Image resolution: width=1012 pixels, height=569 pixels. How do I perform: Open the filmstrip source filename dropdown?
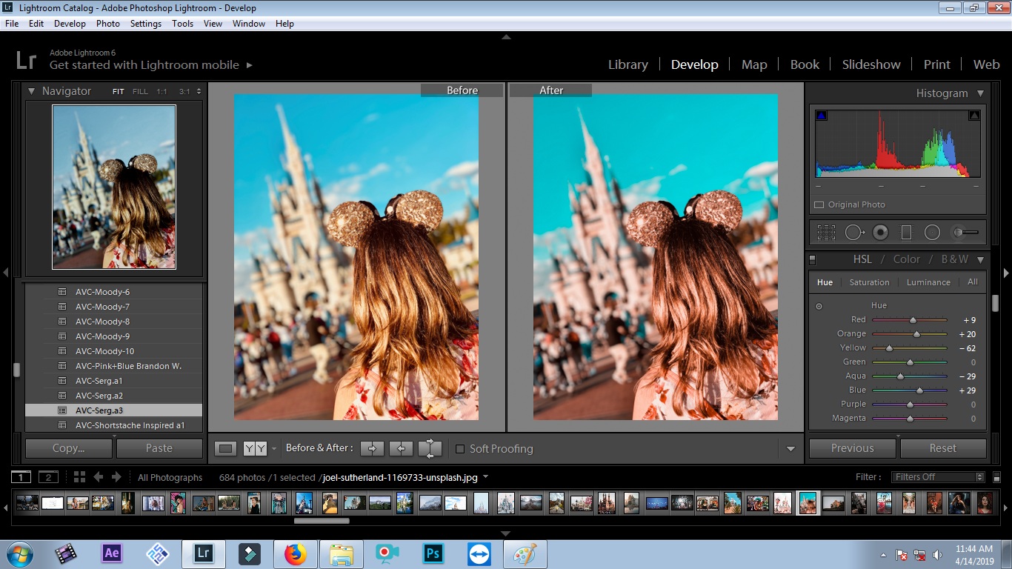pos(485,477)
